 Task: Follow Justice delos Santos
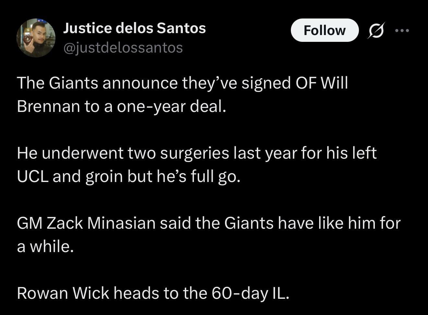(x=325, y=30)
